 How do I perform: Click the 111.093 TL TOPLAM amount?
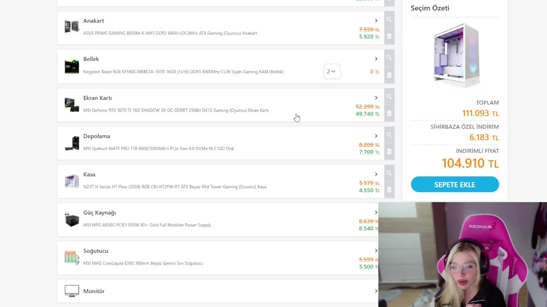(x=480, y=113)
